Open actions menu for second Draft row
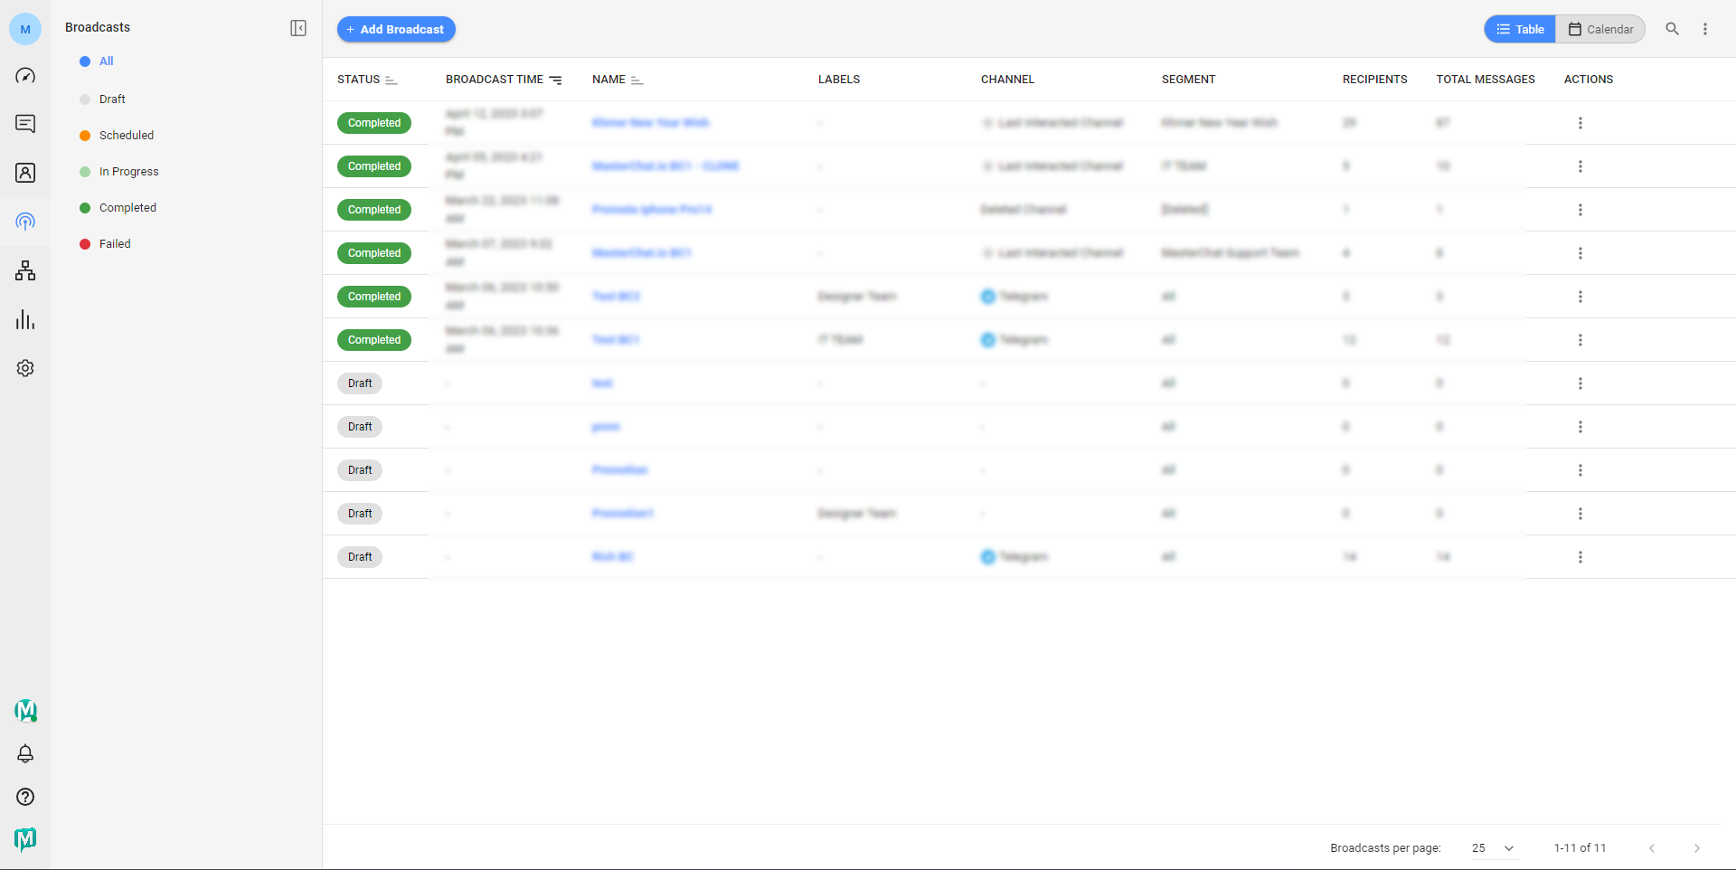The width and height of the screenshot is (1736, 870). (x=1580, y=427)
